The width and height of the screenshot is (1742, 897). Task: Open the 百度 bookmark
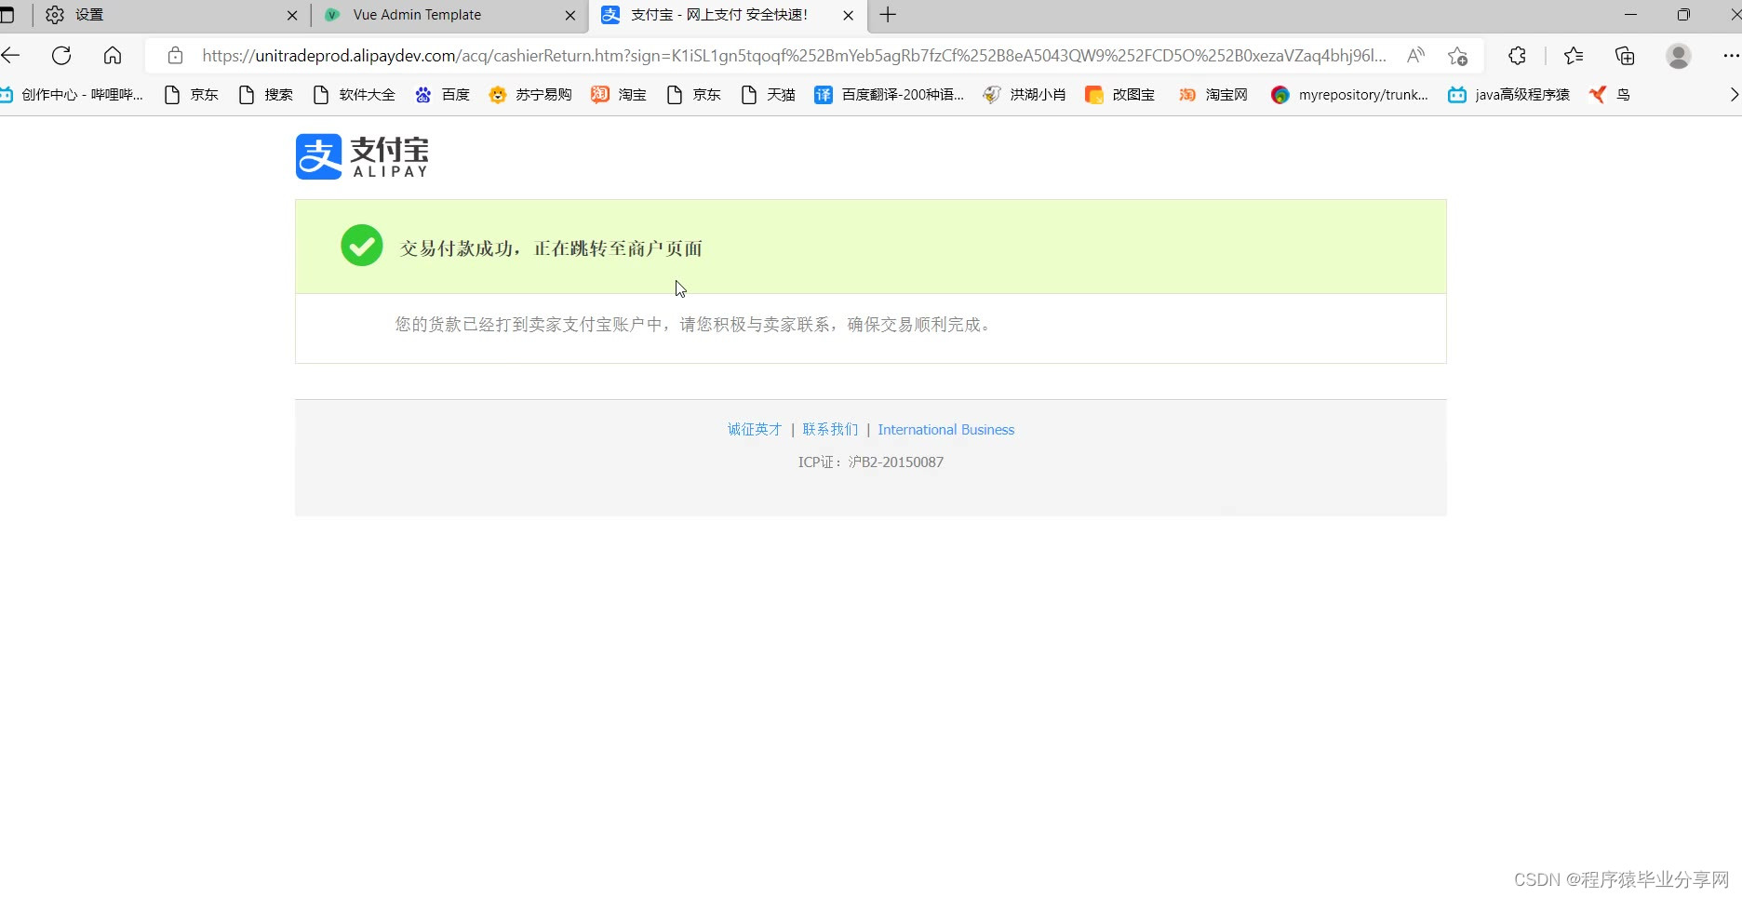pos(442,94)
